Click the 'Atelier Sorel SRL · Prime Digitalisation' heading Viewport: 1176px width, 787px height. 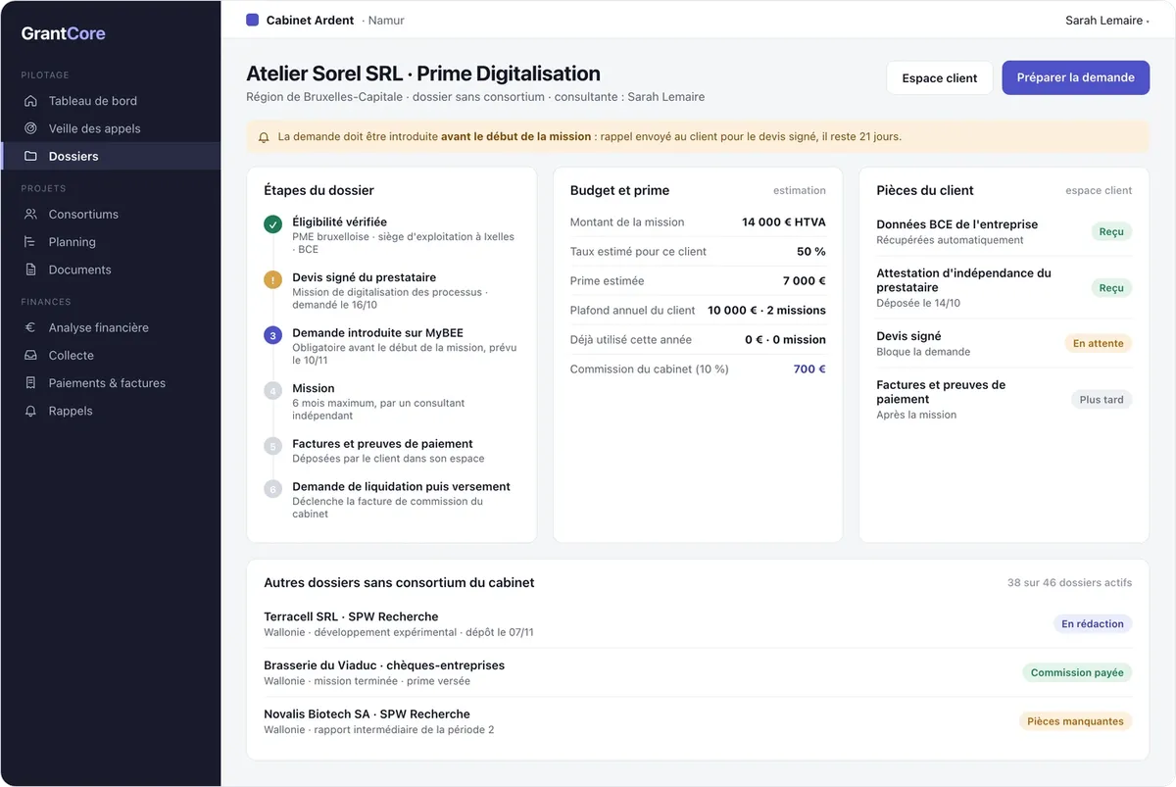coord(423,74)
